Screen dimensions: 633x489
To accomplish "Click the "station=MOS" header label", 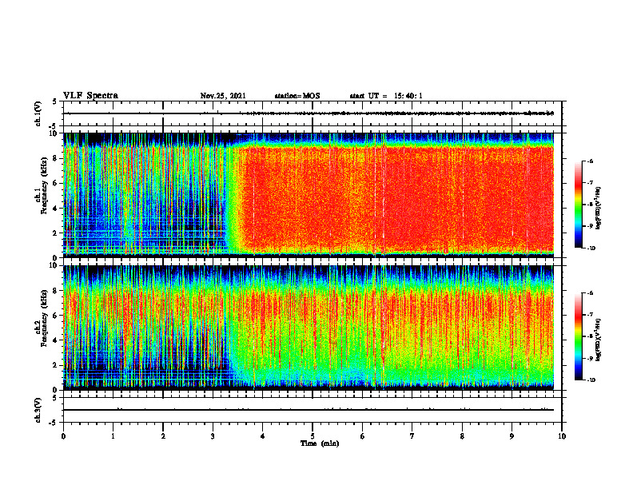I will 297,96.
